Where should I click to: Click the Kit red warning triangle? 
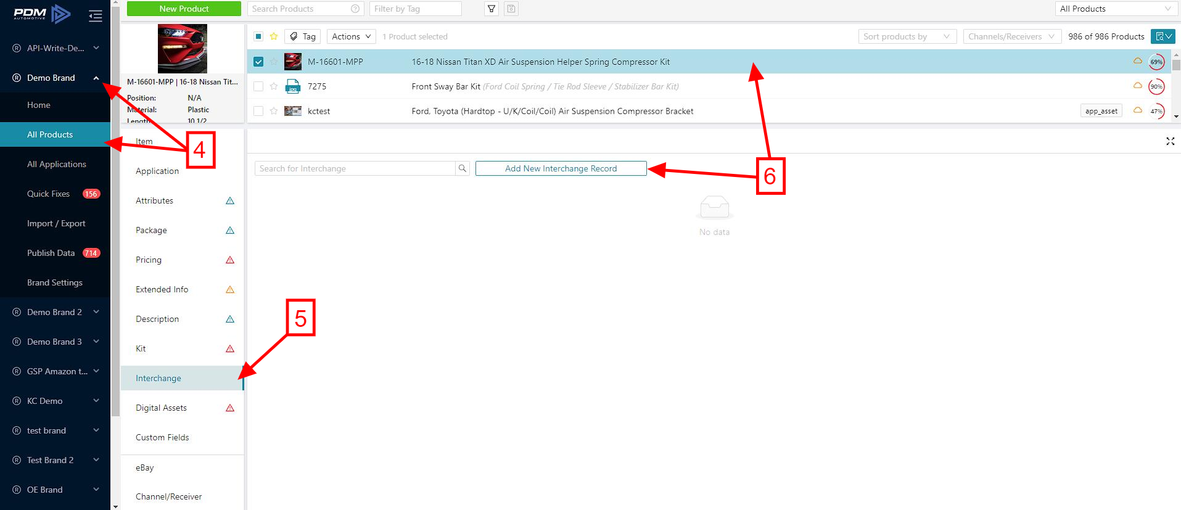coord(230,348)
